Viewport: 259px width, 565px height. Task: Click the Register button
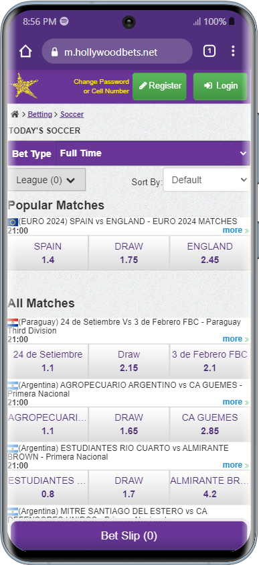[159, 86]
